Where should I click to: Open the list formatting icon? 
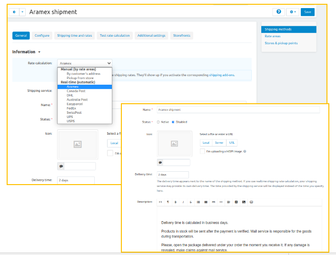(x=198, y=202)
